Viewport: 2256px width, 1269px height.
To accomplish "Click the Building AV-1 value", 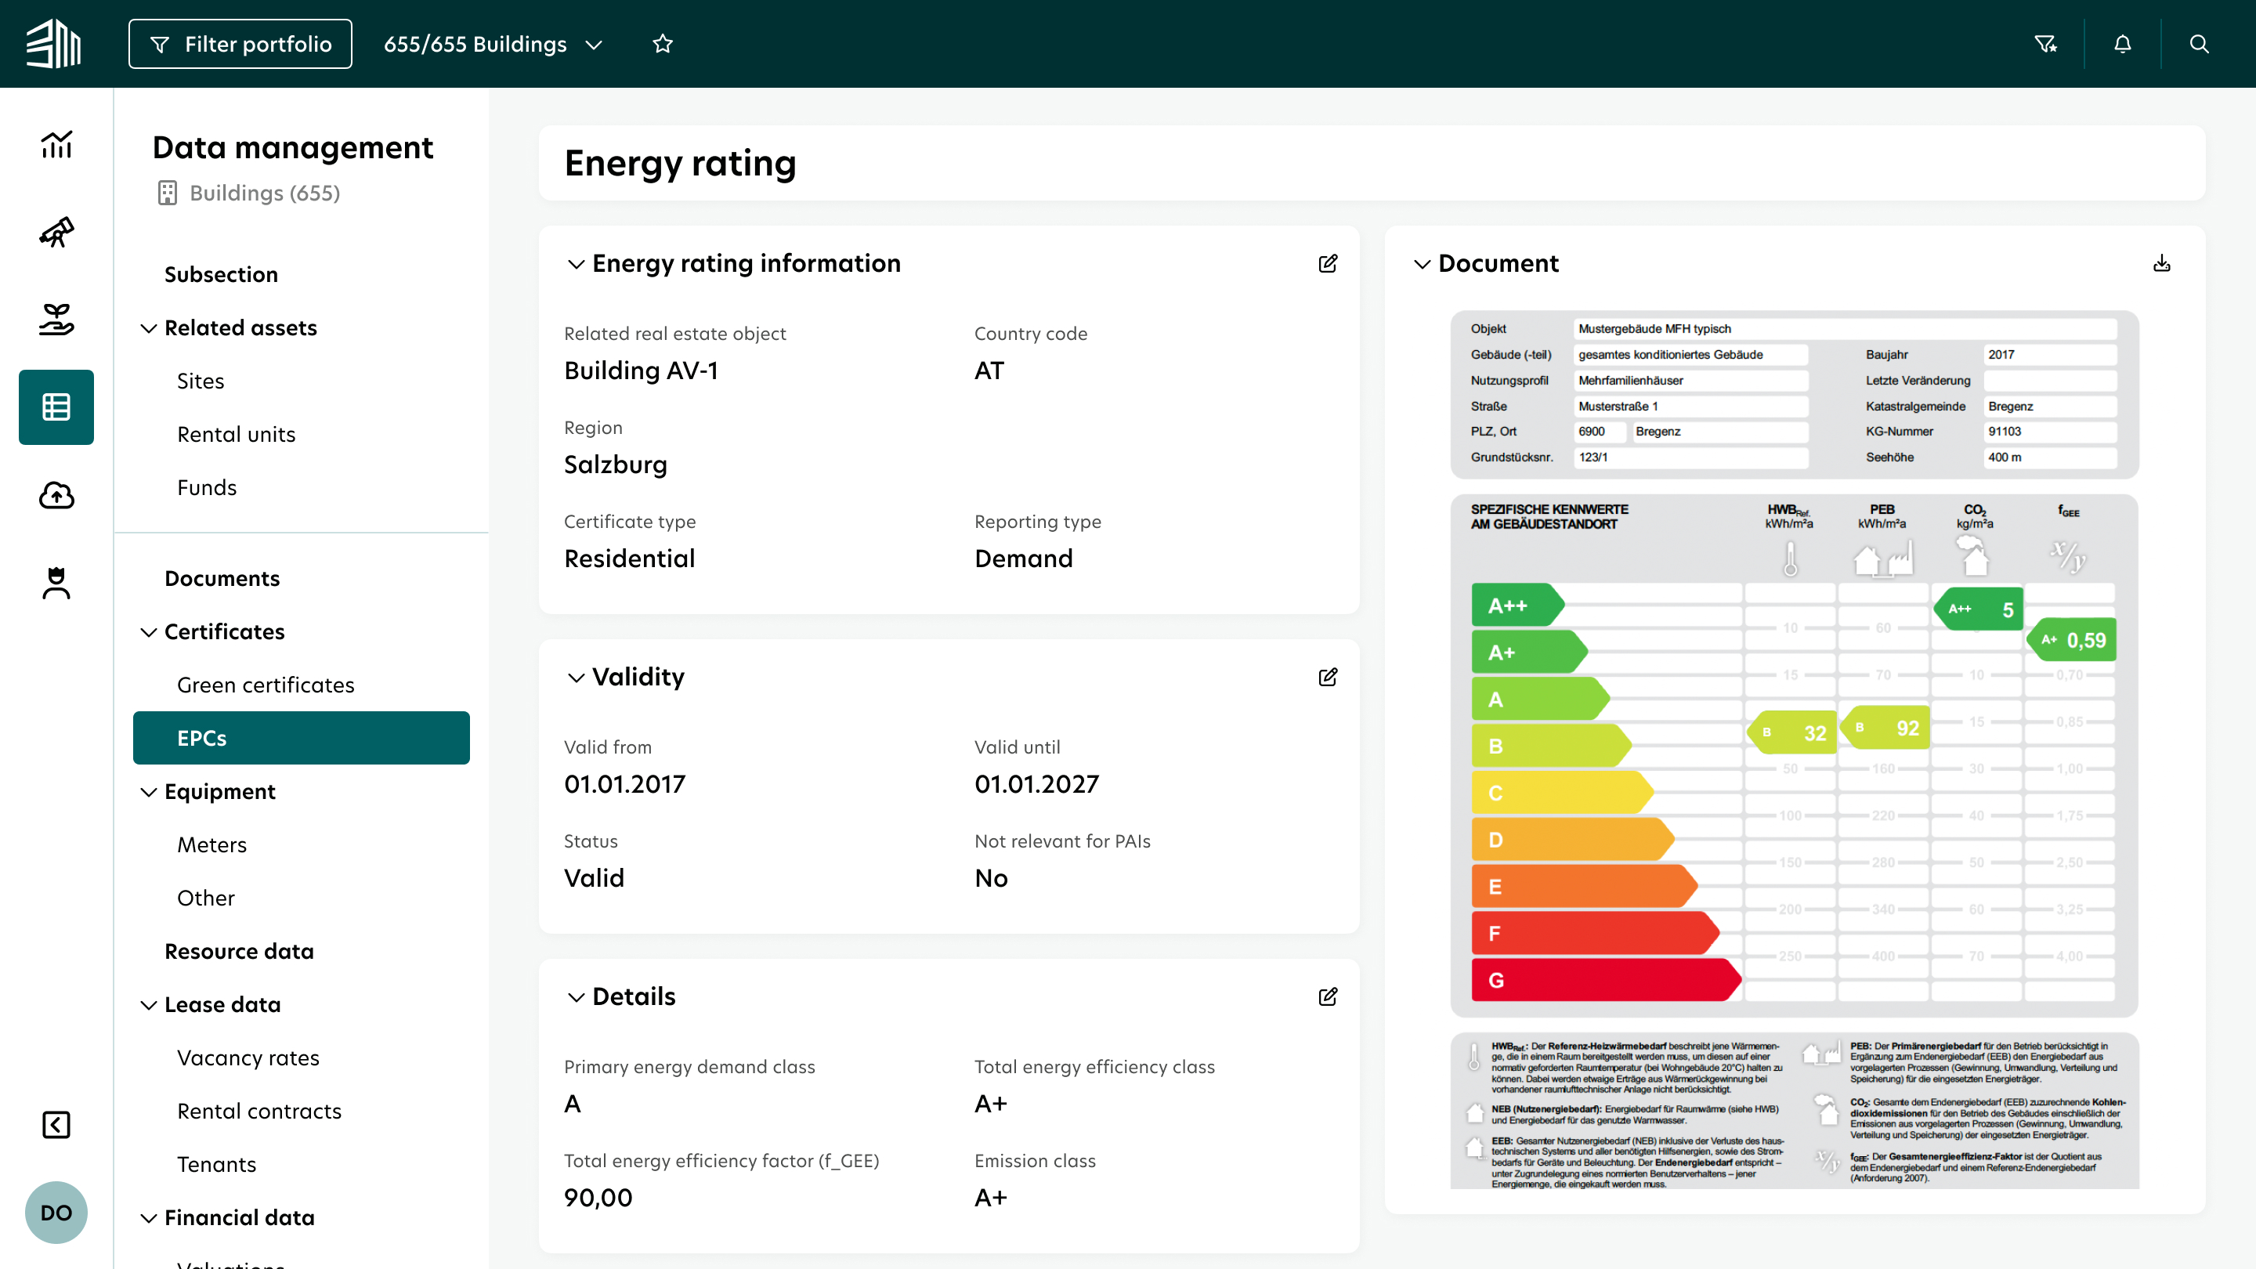I will pos(641,371).
